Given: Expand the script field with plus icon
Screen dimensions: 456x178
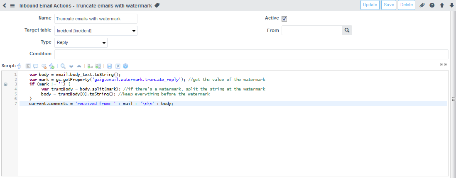Looking at the screenshot, I should (446, 65).
